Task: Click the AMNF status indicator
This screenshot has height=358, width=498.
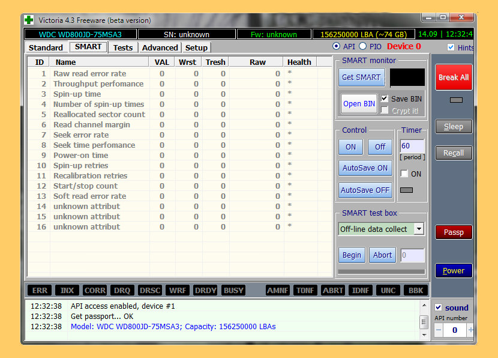Action: click(x=277, y=290)
